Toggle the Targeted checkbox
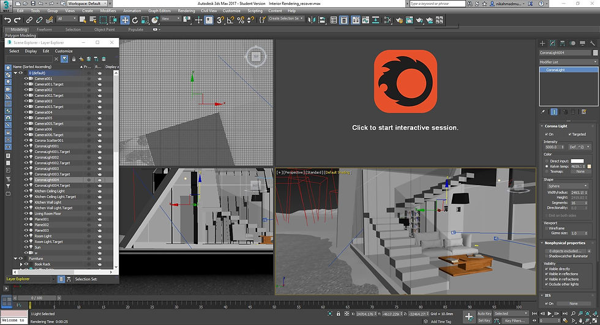This screenshot has height=325, width=600. (x=570, y=134)
